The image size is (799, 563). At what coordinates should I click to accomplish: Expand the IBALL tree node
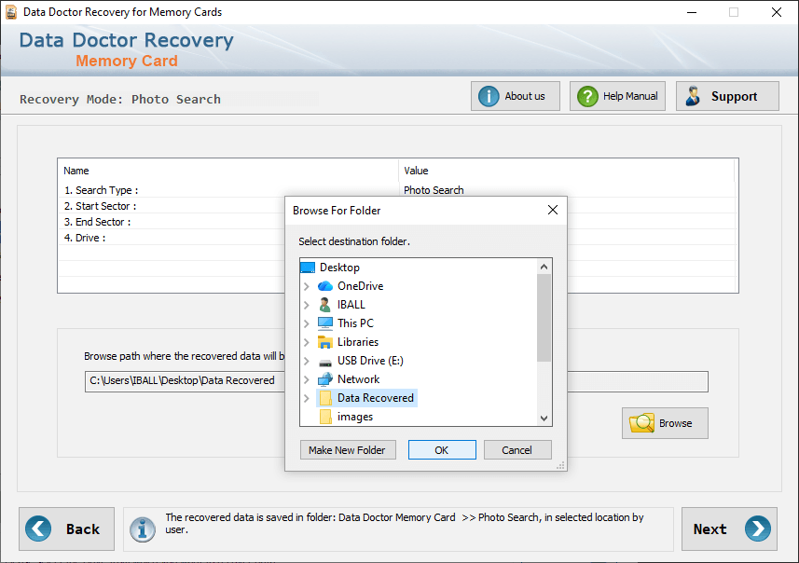coord(306,305)
